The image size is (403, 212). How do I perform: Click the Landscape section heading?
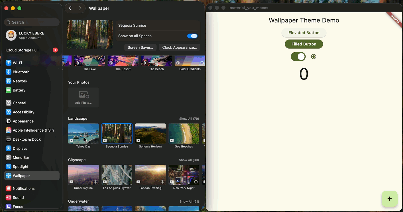click(78, 119)
